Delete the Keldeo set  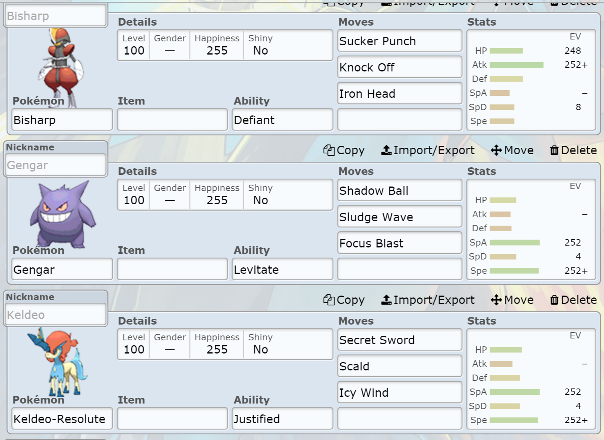coord(573,300)
